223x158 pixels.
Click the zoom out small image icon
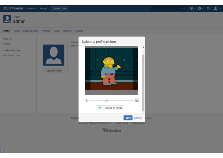[87, 100]
